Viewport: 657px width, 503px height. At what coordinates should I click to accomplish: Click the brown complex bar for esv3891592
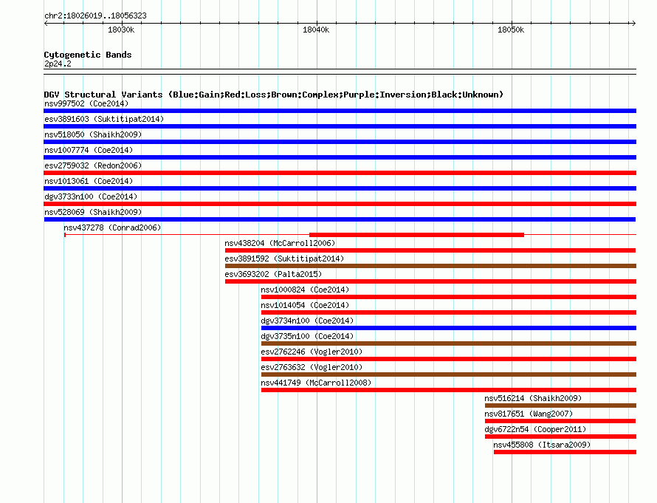(x=430, y=266)
